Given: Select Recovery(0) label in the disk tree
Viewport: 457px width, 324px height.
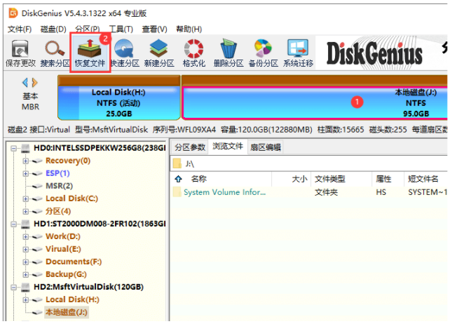Looking at the screenshot, I should 68,161.
